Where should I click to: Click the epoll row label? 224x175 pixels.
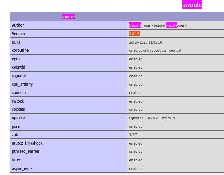coord(16,59)
